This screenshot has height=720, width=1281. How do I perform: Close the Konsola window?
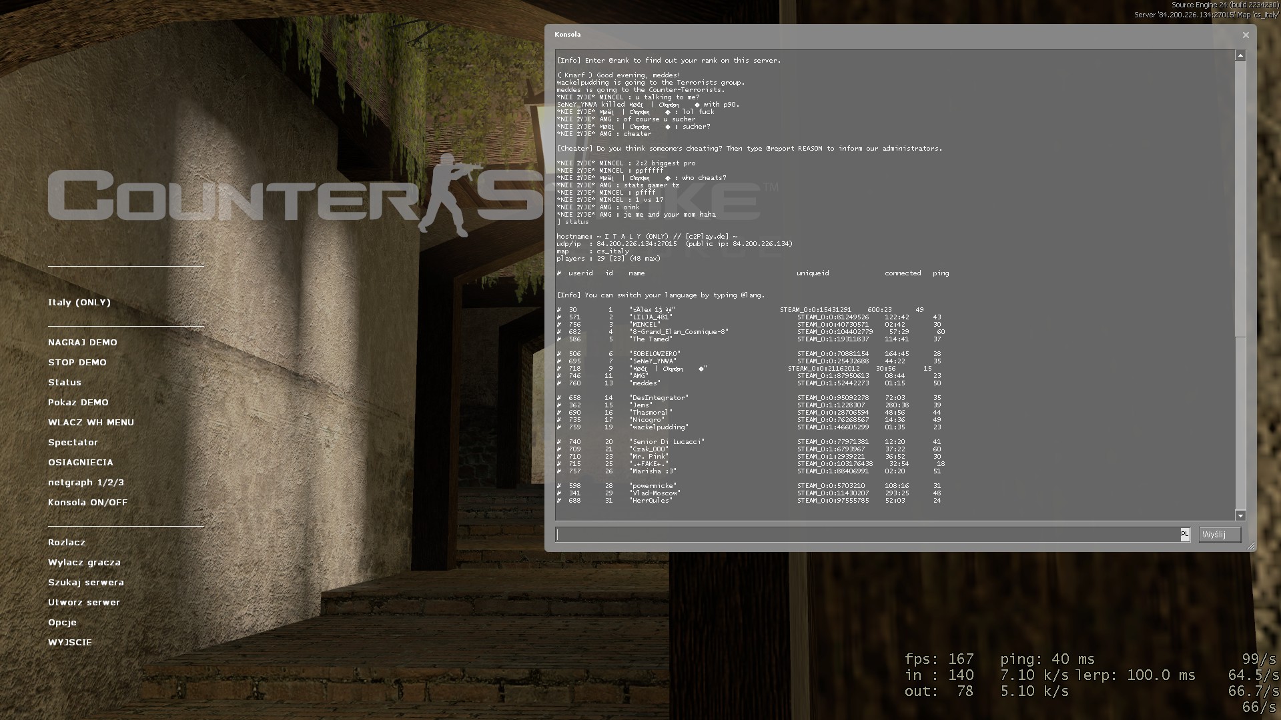(1245, 35)
